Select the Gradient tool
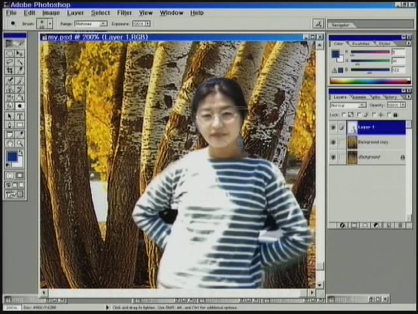 pos(20,98)
